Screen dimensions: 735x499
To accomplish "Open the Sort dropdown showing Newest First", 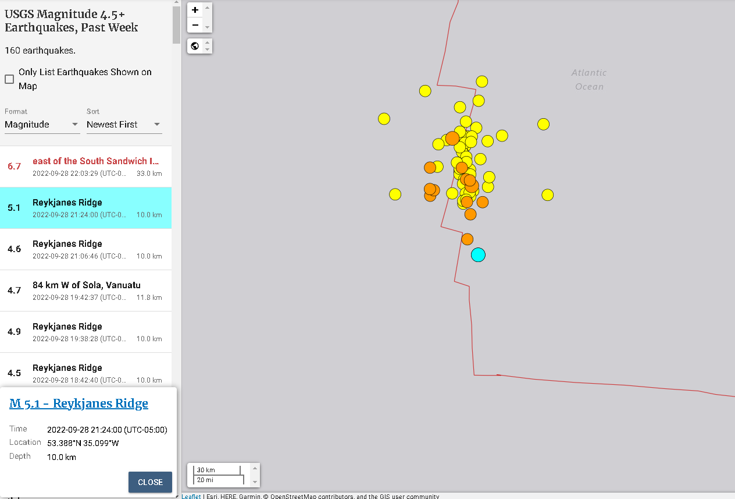I will 124,125.
